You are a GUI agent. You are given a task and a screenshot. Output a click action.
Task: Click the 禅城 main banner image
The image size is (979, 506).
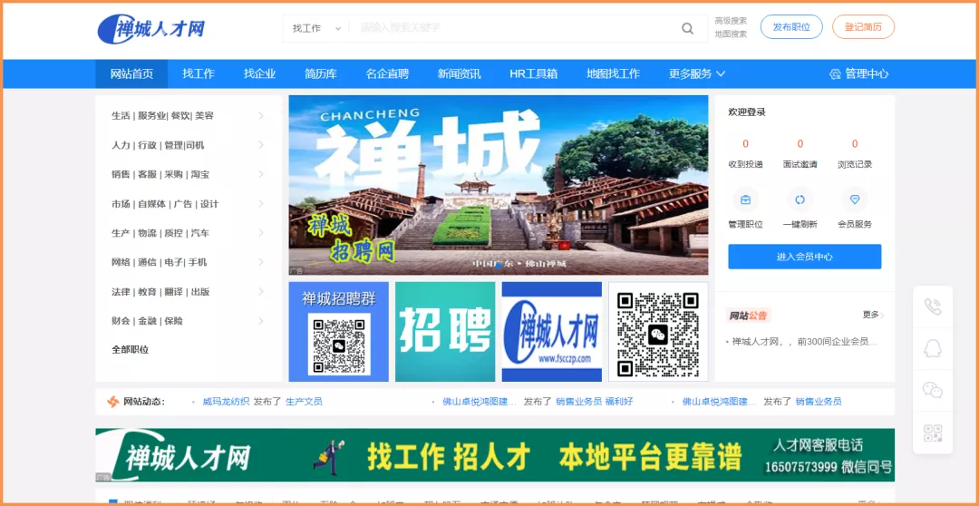coord(499,185)
